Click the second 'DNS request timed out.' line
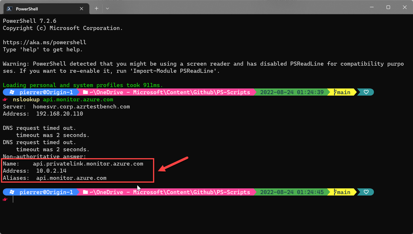This screenshot has height=234, width=413. [40, 142]
